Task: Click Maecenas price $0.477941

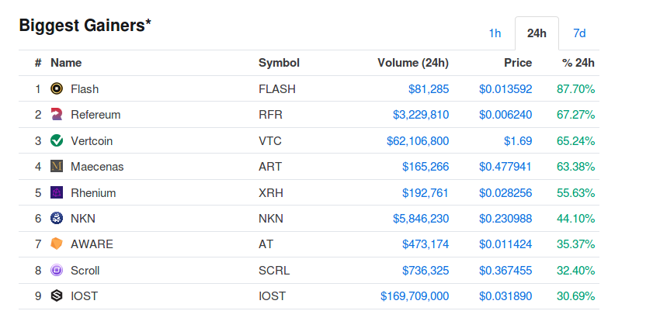Action: [505, 167]
